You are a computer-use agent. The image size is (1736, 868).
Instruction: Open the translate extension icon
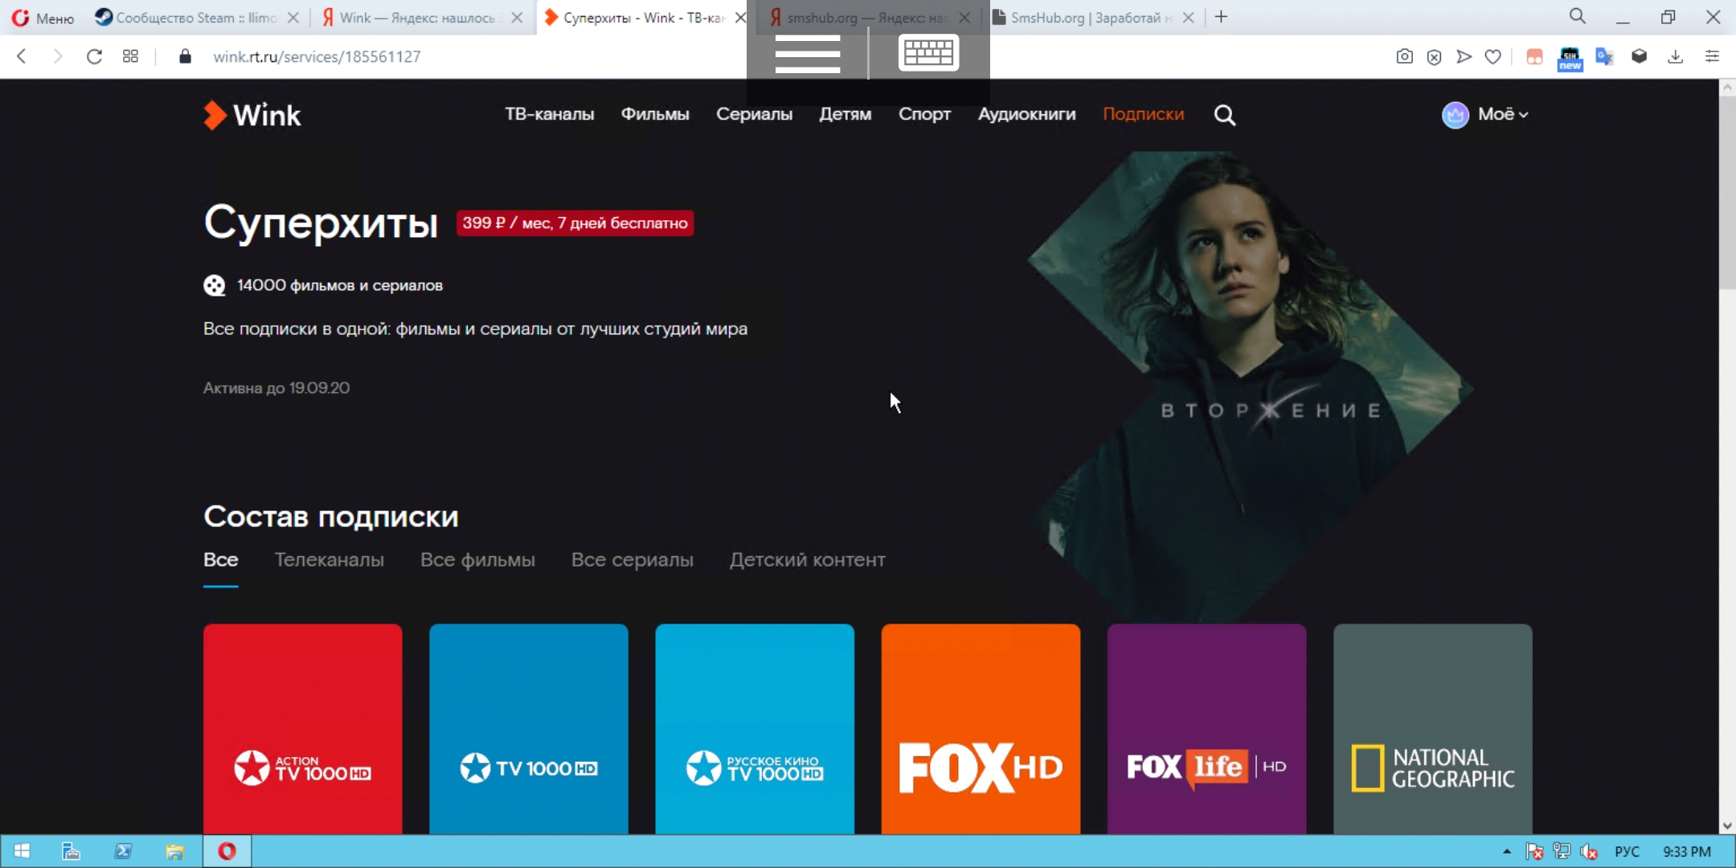(1605, 56)
